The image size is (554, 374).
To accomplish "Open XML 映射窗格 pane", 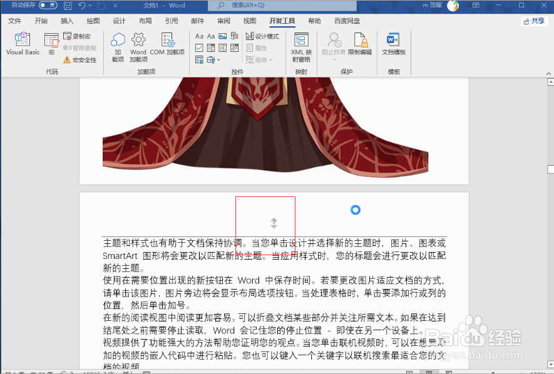I will (x=301, y=47).
